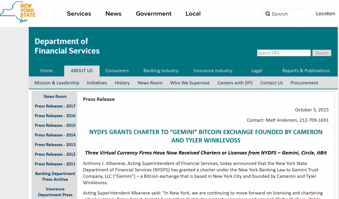339x199 pixels.
Task: Click Department of Financial Services title
Action: 67,46
